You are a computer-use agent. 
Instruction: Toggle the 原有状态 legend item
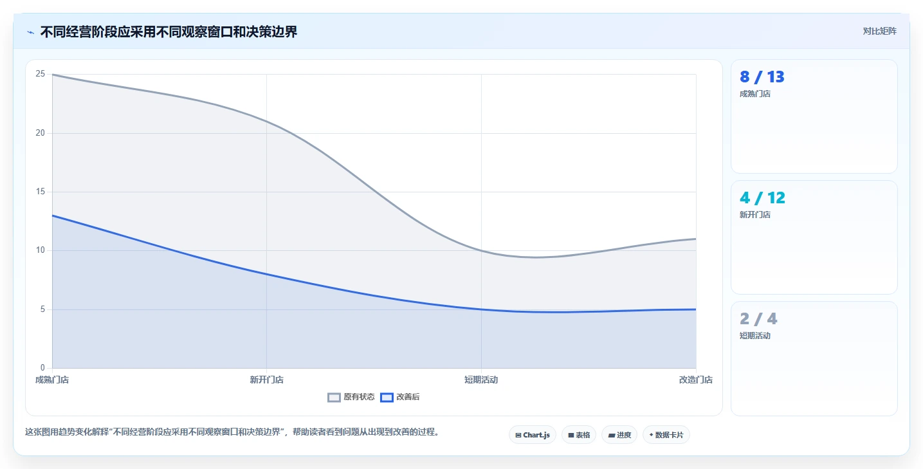[x=351, y=397]
